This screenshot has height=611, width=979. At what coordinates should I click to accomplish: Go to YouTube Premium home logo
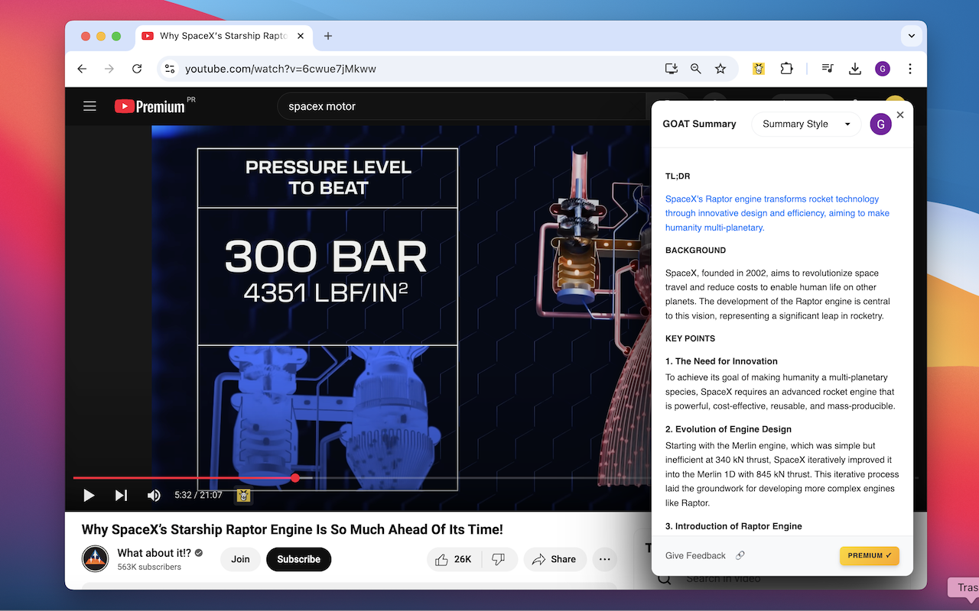150,106
